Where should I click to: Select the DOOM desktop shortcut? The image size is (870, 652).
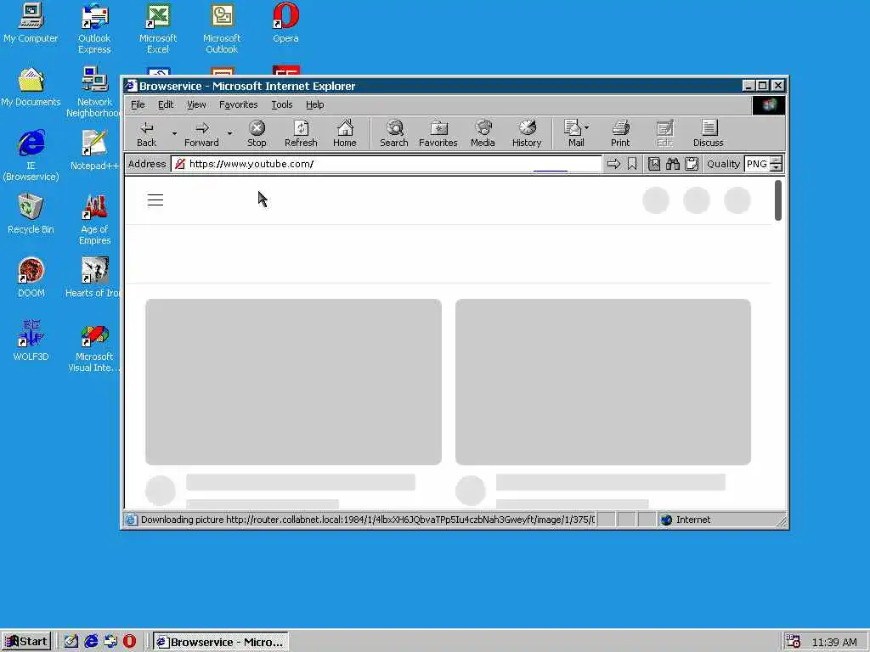pos(31,278)
